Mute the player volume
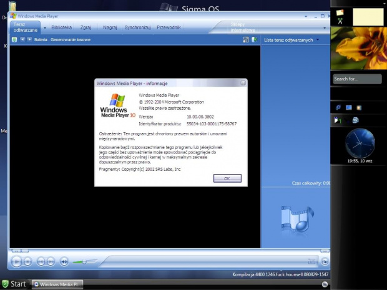 click(64, 261)
